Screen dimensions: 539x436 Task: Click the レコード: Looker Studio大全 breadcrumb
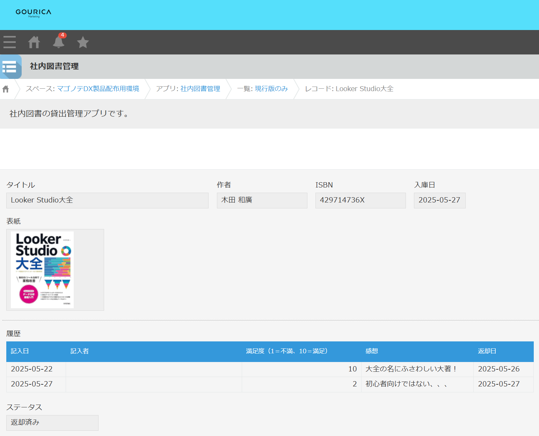click(x=349, y=89)
